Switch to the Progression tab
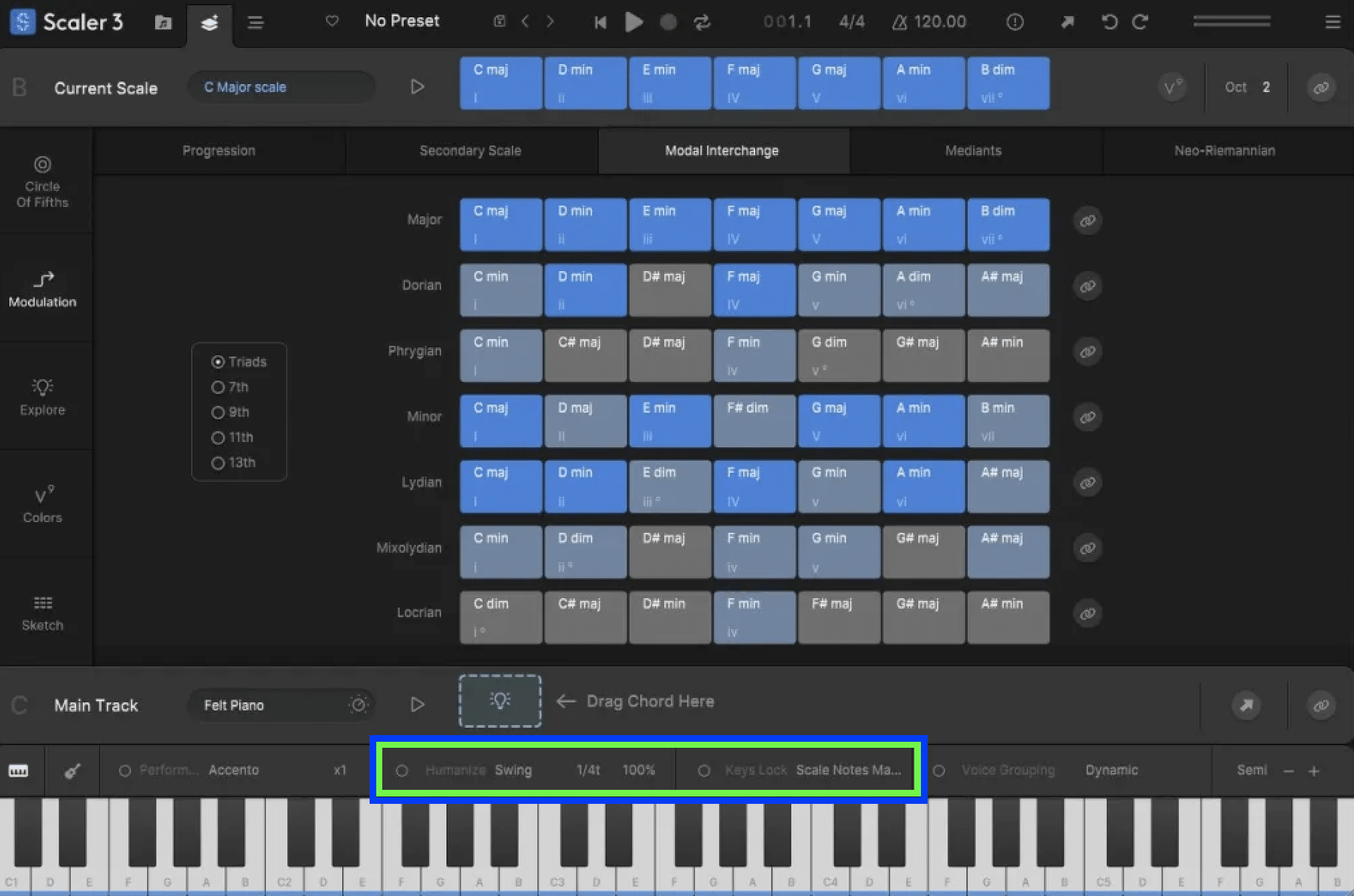Screen dimensions: 1354x896 pyautogui.click(x=219, y=151)
